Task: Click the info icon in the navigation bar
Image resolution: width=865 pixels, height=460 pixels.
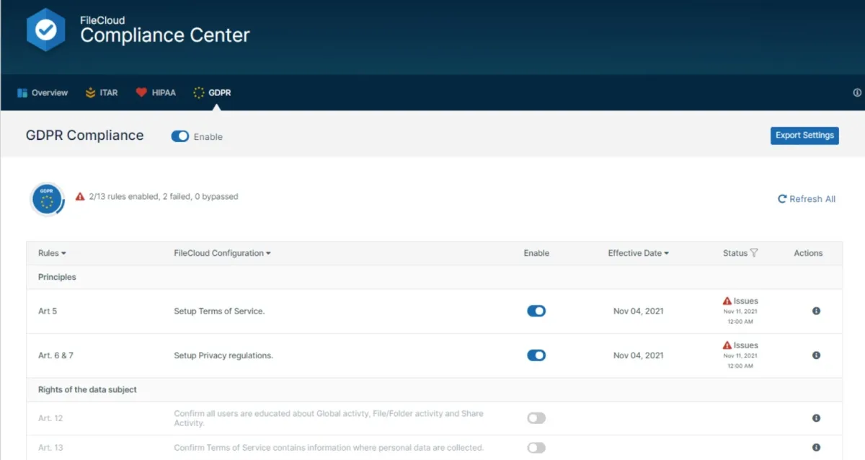Action: pyautogui.click(x=857, y=92)
